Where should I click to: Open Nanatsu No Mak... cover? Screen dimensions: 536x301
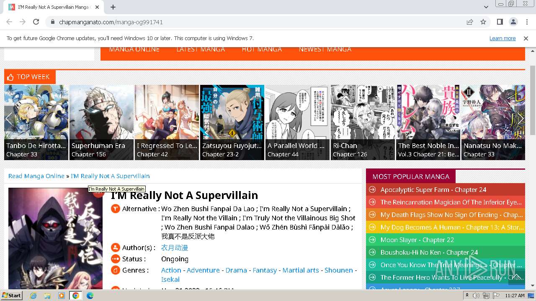493,122
